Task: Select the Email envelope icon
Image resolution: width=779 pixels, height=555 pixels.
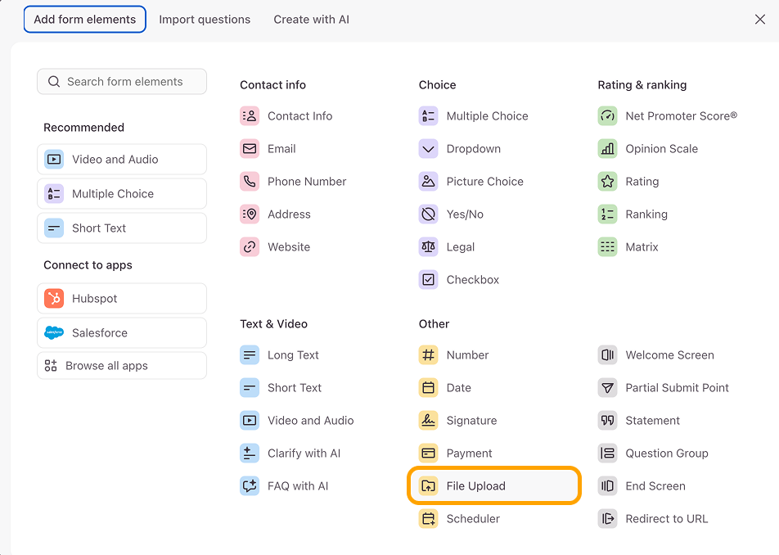Action: pos(250,148)
